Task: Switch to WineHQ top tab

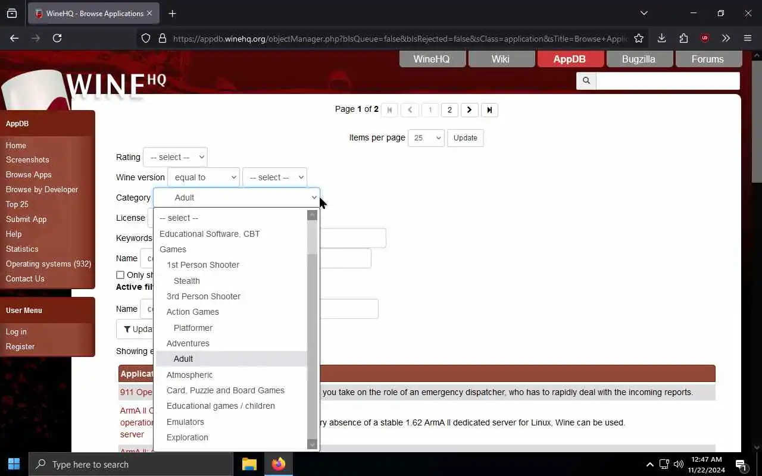Action: coord(432,59)
